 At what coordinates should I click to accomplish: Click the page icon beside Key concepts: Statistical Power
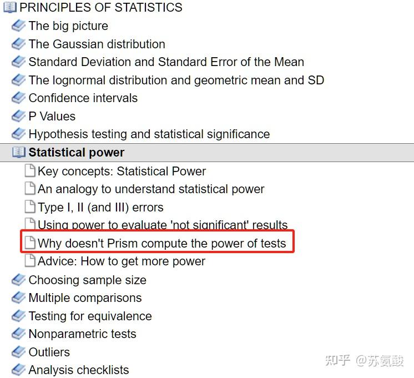click(30, 171)
